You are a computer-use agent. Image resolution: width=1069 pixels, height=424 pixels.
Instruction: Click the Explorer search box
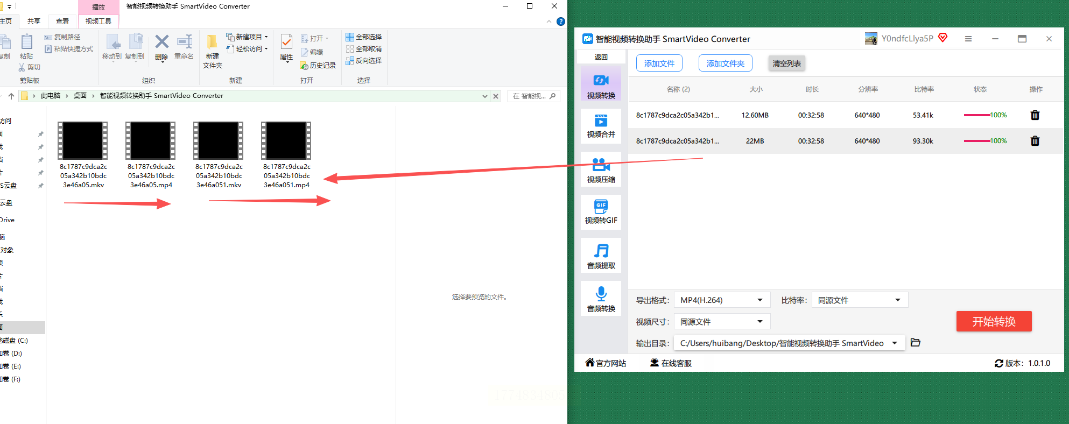534,96
